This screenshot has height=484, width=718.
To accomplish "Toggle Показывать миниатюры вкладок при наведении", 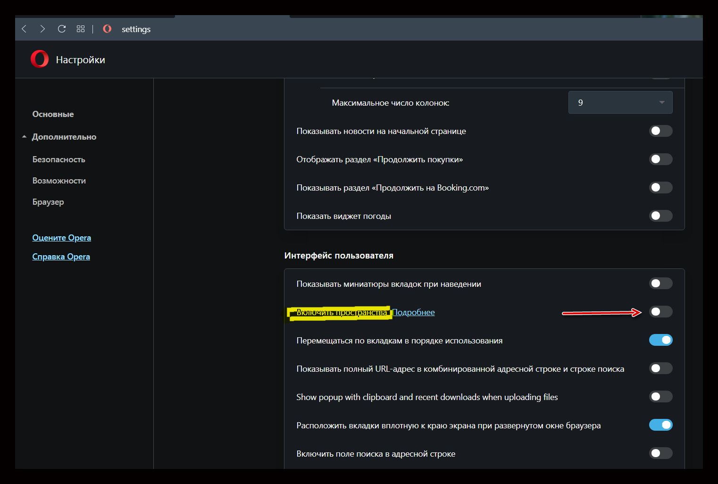I will click(661, 284).
